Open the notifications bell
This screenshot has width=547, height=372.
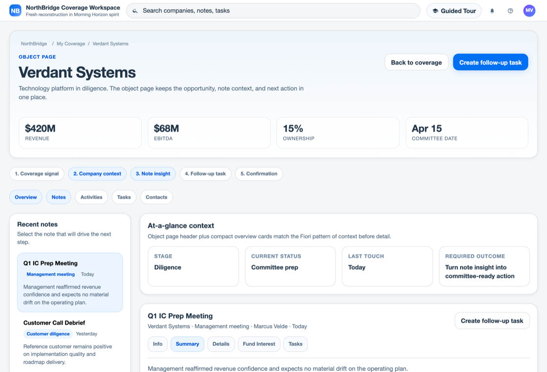[492, 11]
